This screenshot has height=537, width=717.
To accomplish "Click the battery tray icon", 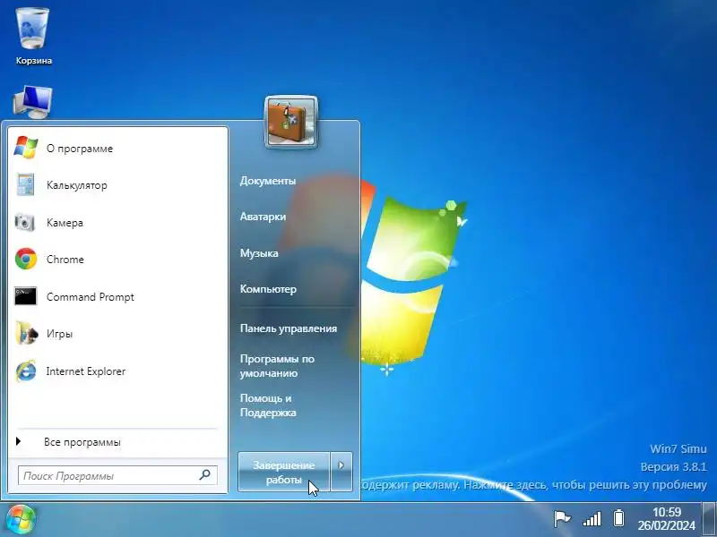I will coord(618,518).
